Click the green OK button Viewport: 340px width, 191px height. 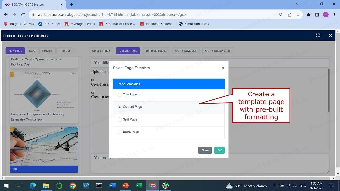[219, 150]
